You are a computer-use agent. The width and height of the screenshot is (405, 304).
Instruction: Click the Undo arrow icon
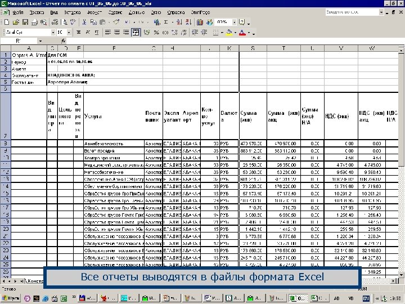click(127, 22)
